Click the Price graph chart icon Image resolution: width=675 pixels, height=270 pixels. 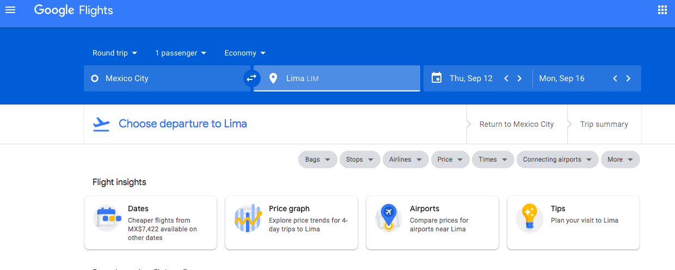(x=248, y=219)
